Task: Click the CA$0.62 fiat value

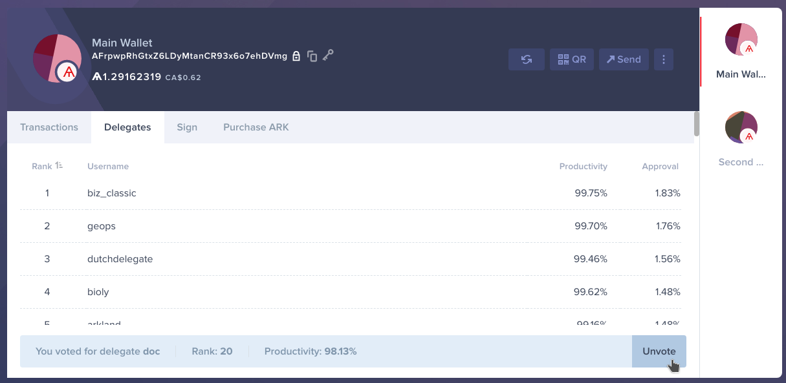Action: [183, 78]
